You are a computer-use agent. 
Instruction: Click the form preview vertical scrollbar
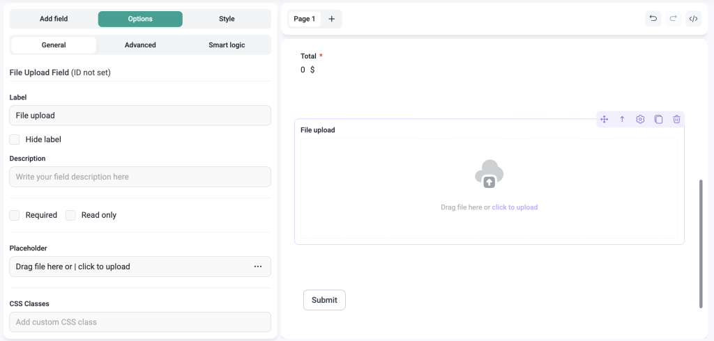(701, 244)
